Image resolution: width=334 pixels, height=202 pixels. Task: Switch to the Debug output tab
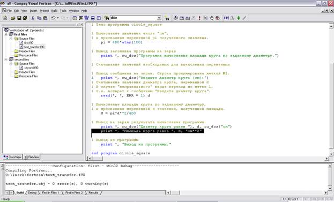click(x=32, y=193)
